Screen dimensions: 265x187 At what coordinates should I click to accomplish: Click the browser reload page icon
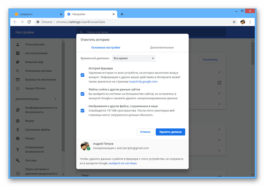click(x=29, y=22)
